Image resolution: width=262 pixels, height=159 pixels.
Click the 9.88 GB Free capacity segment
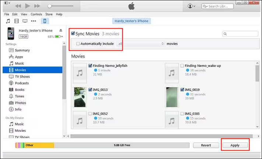click(x=122, y=145)
